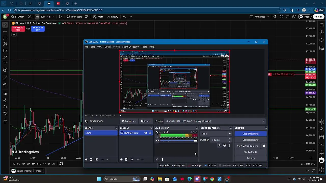Click the zoom in magnifier tool
Viewport: 326px width, 183px height.
pyautogui.click(x=5, y=85)
